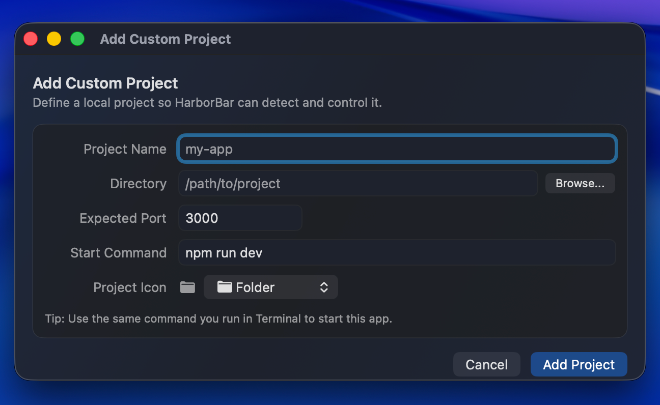
Task: Select the Expected Port field with 3000
Action: [x=239, y=218]
